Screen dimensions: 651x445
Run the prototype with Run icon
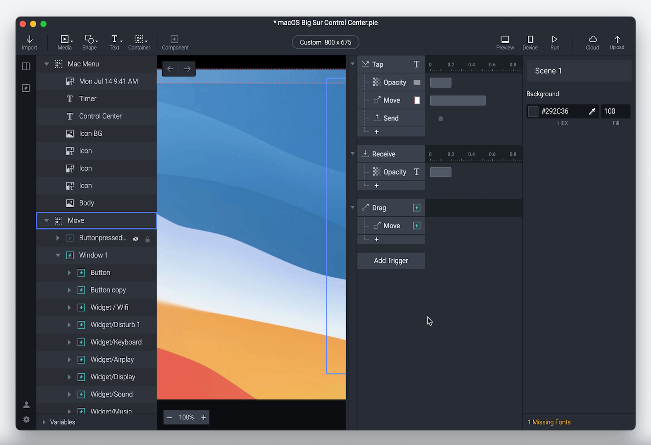click(555, 42)
